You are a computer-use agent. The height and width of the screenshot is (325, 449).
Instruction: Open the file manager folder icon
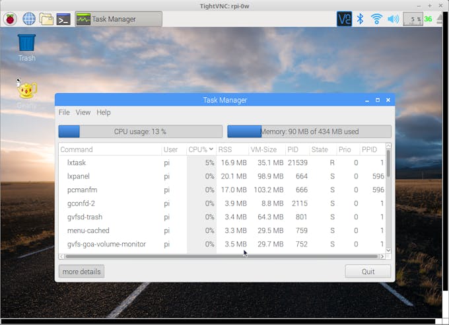[x=46, y=19]
